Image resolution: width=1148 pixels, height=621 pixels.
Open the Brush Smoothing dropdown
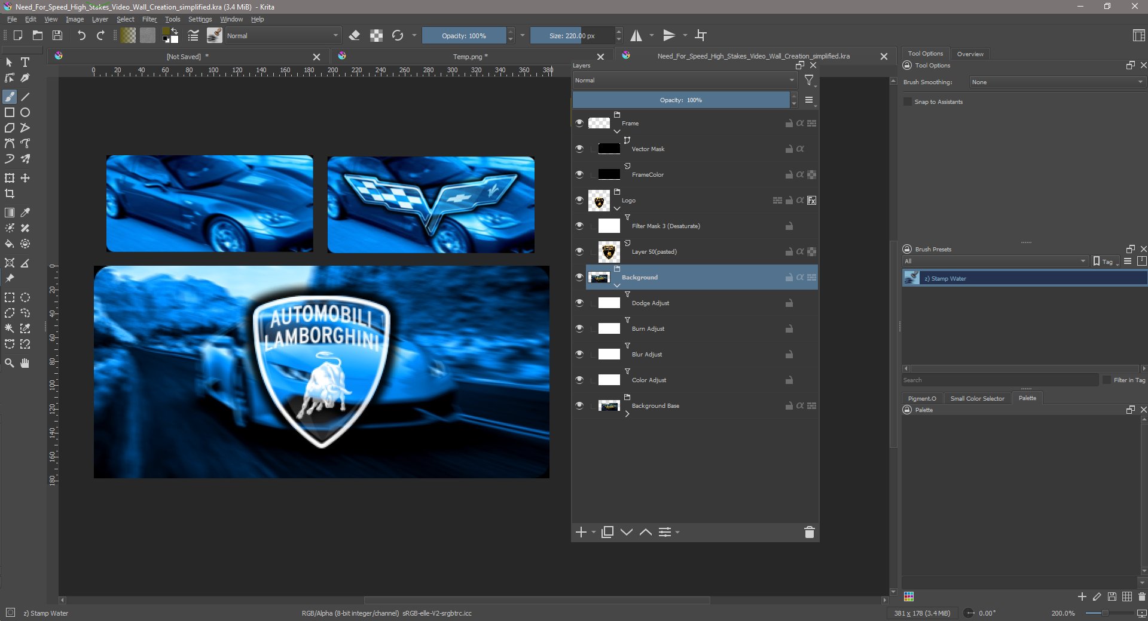(x=1057, y=82)
